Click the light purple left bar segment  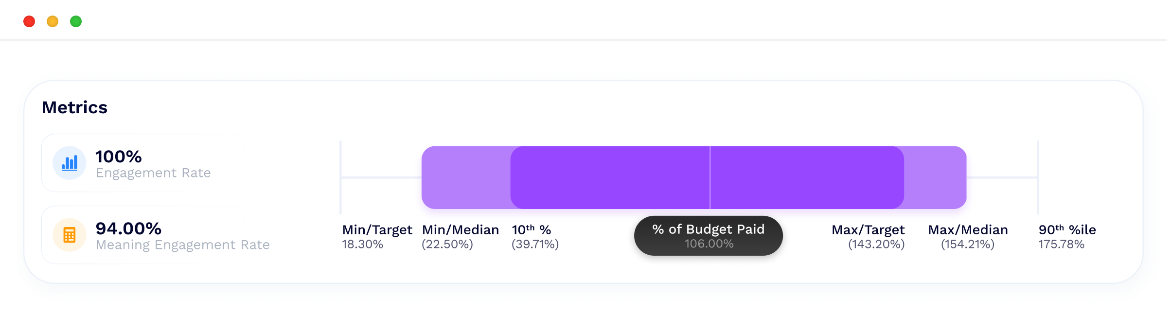[465, 177]
